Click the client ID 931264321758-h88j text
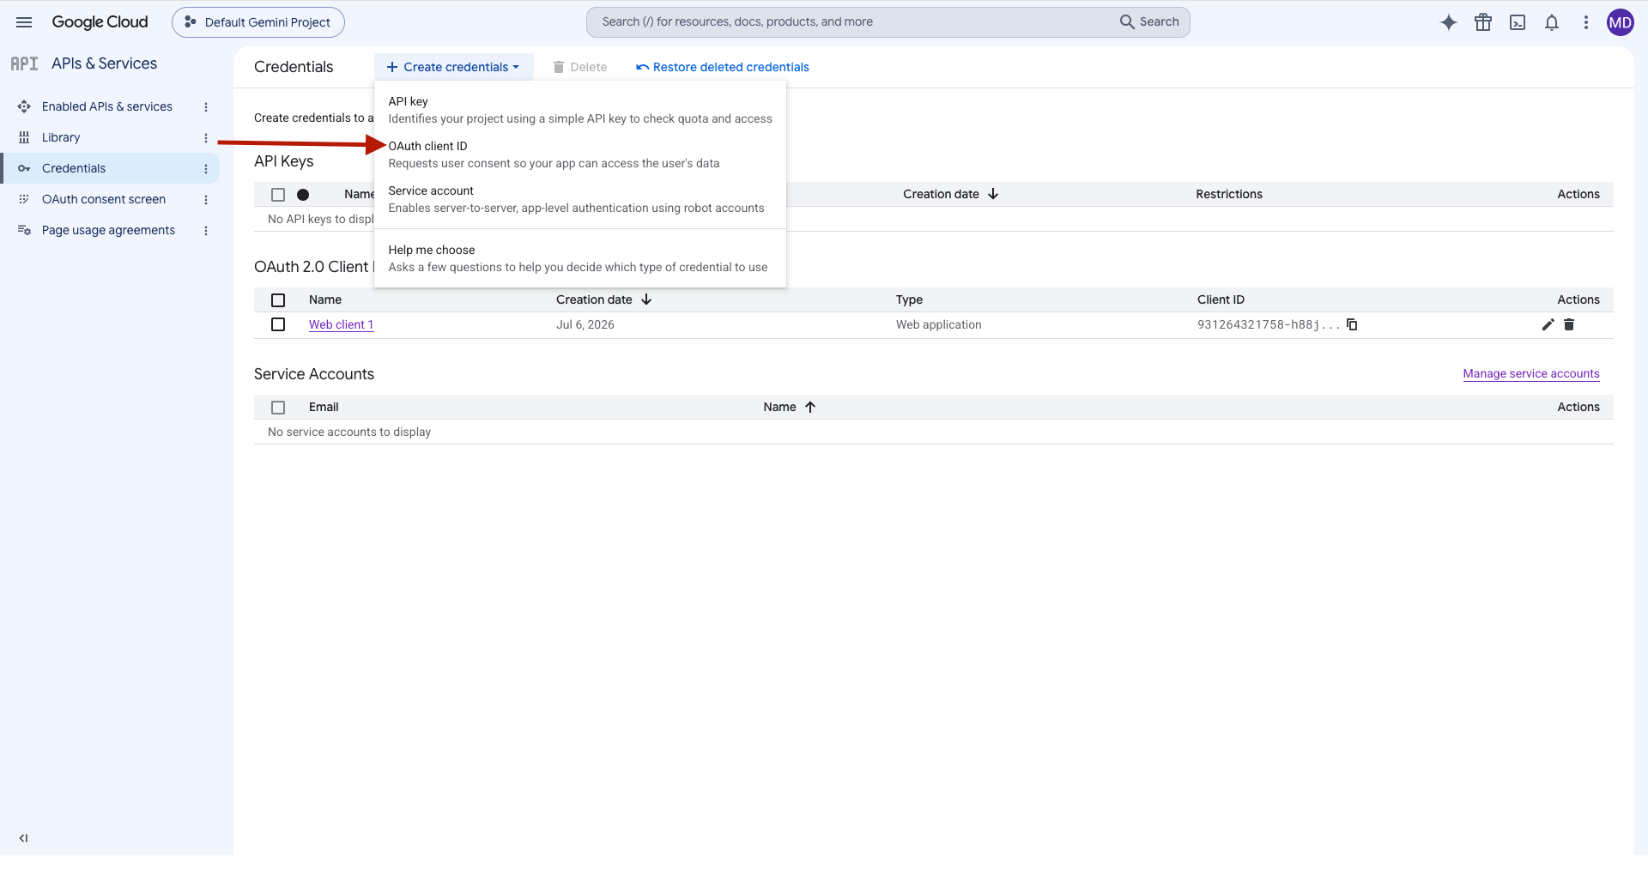The height and width of the screenshot is (877, 1648). coord(1269,324)
